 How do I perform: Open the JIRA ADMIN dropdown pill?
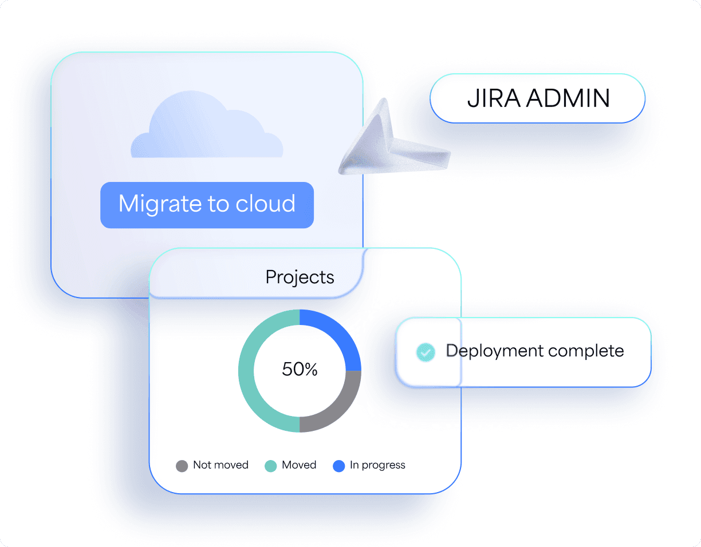(x=537, y=98)
